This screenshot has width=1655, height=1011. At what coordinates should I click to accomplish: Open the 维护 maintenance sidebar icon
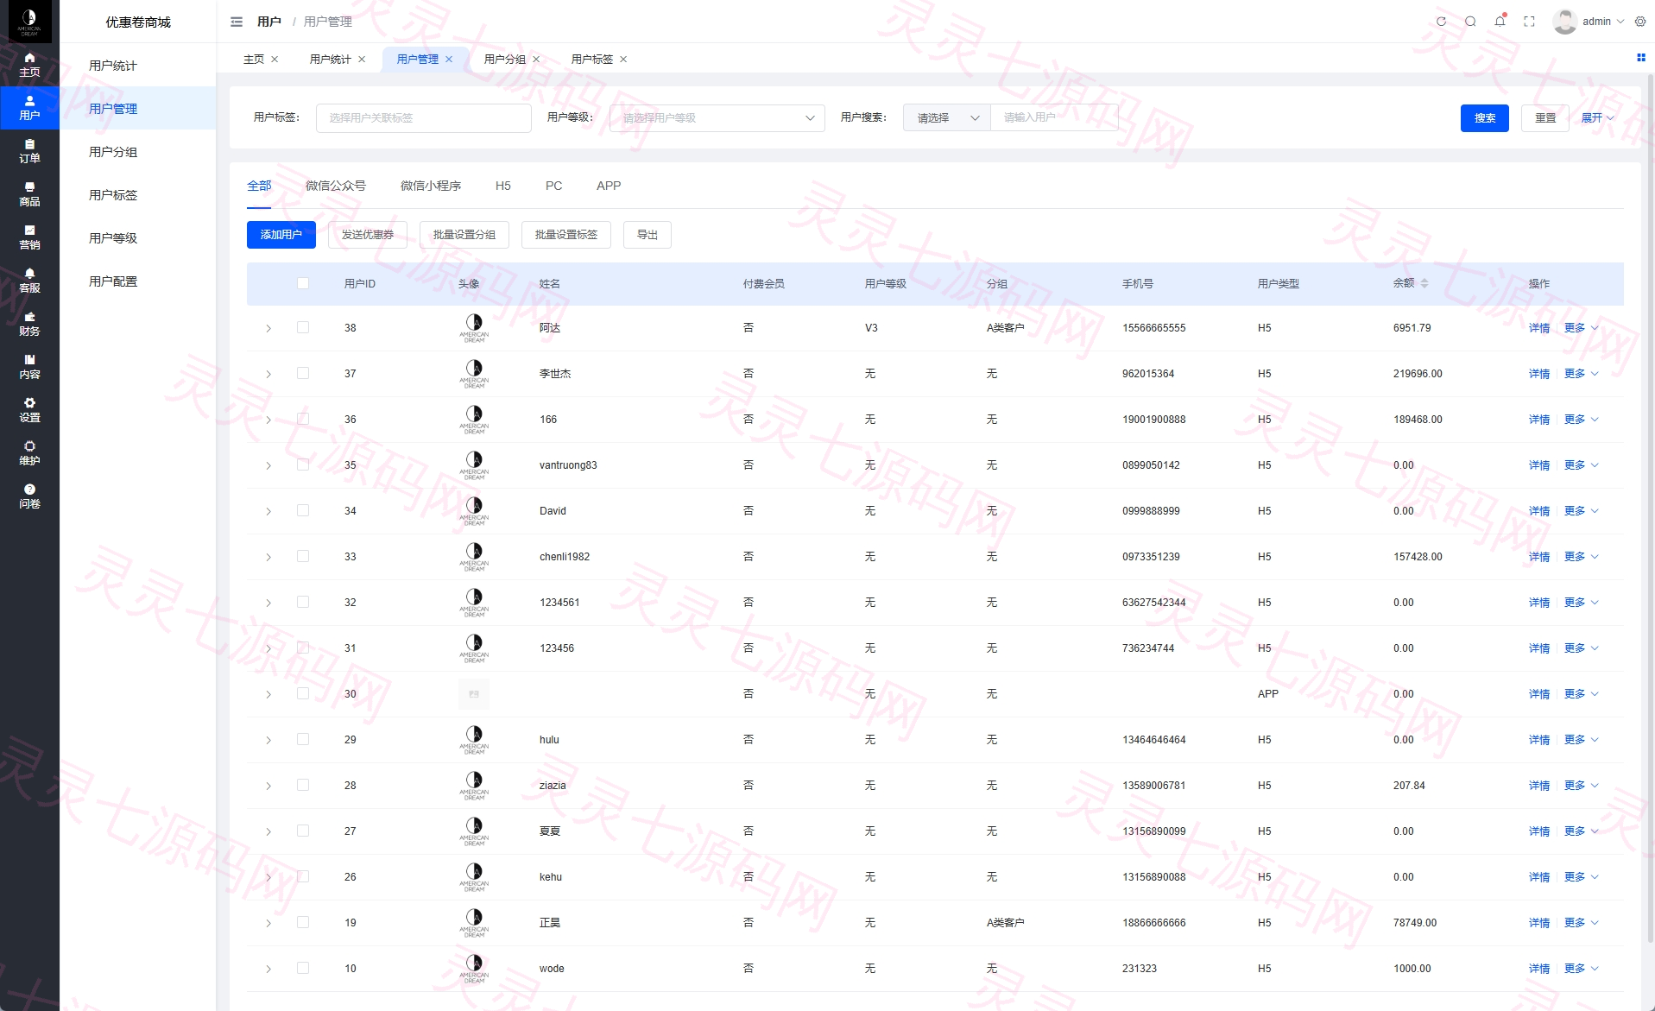29,453
